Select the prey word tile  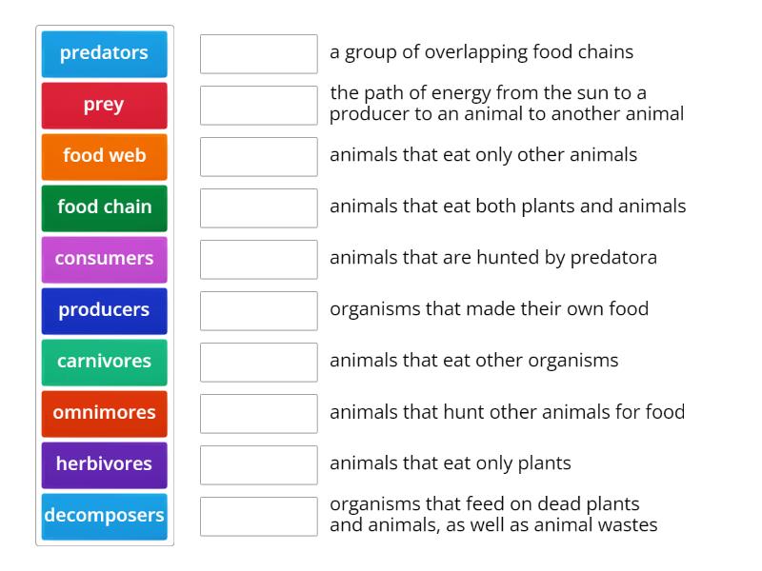(104, 106)
